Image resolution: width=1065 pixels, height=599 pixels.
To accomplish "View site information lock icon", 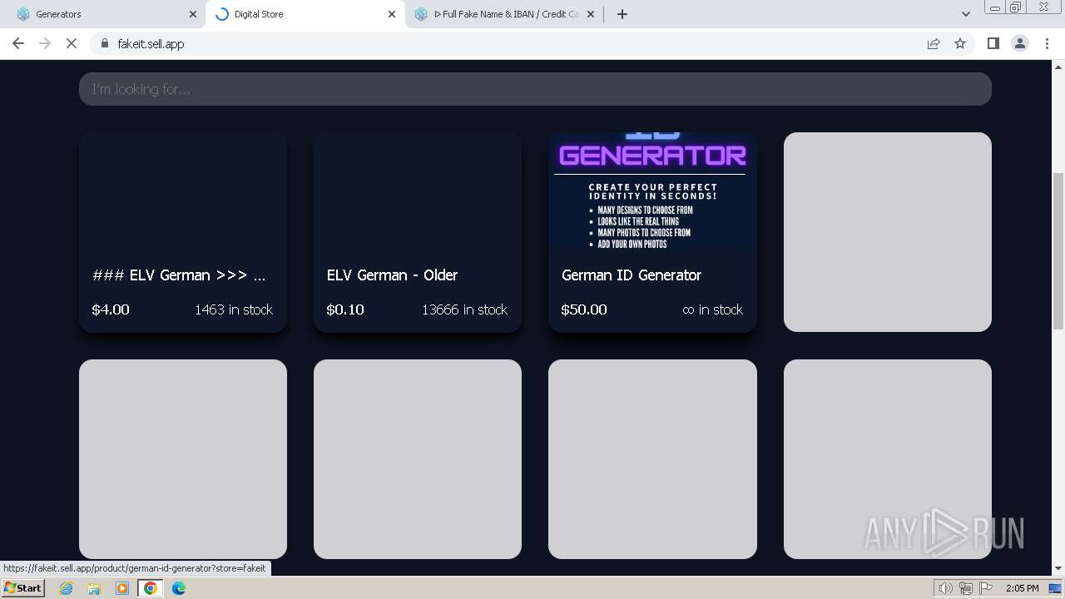I will (105, 43).
